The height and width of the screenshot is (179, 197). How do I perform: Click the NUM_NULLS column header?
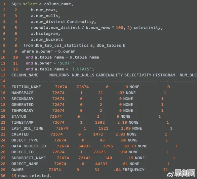point(83,75)
